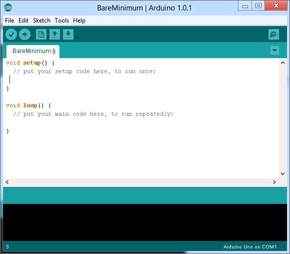The height and width of the screenshot is (254, 290).
Task: Minimize the Arduino window
Action: point(245,6)
